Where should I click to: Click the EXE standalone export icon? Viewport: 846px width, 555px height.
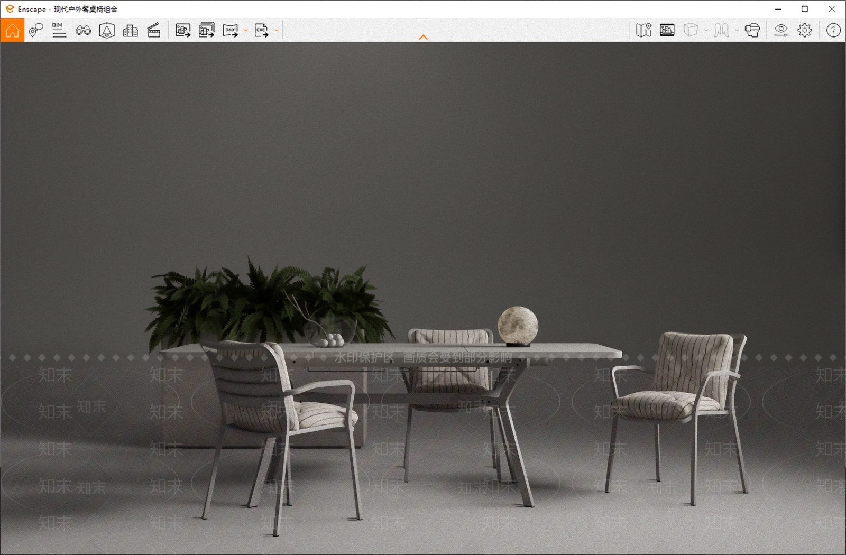[x=262, y=30]
